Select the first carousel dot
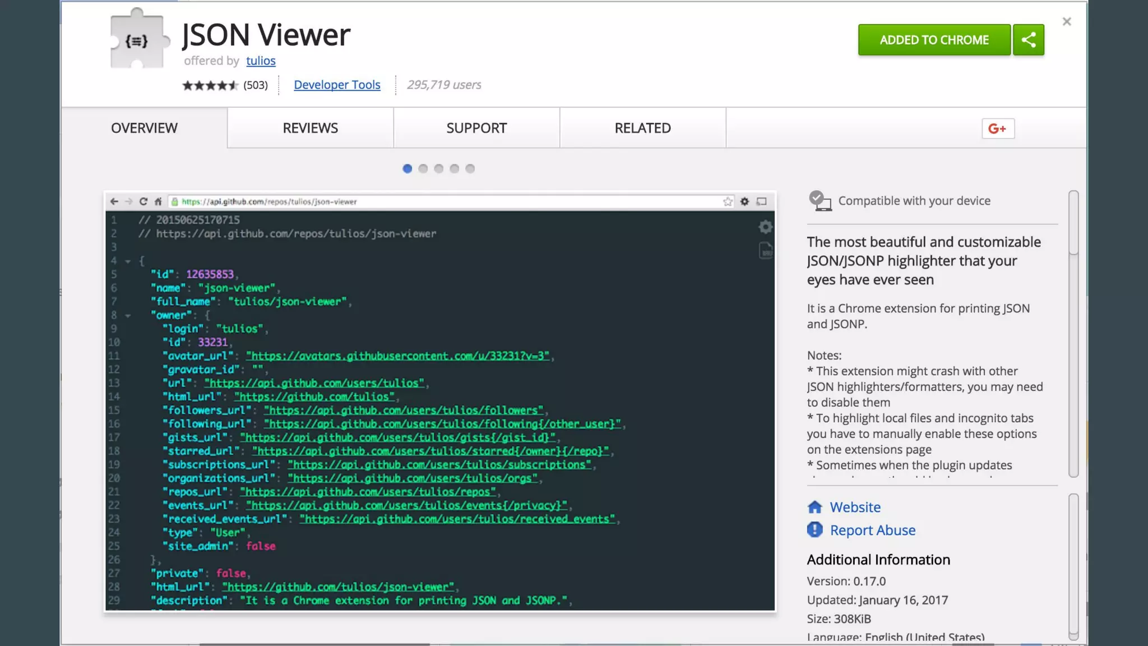 pos(408,169)
